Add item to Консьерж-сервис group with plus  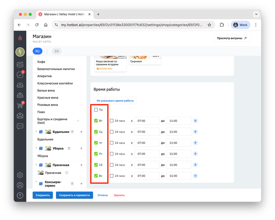(81, 184)
